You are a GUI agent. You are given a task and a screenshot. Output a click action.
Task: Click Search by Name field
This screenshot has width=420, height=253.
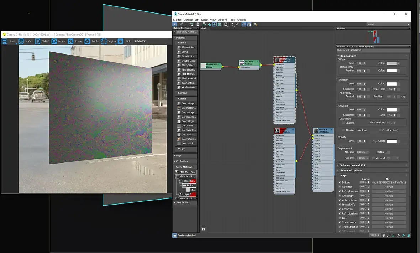pyautogui.click(x=187, y=32)
